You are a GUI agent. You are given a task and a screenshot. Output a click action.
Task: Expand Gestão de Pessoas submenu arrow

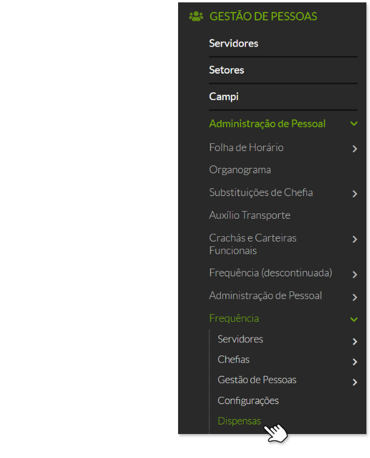(x=355, y=382)
